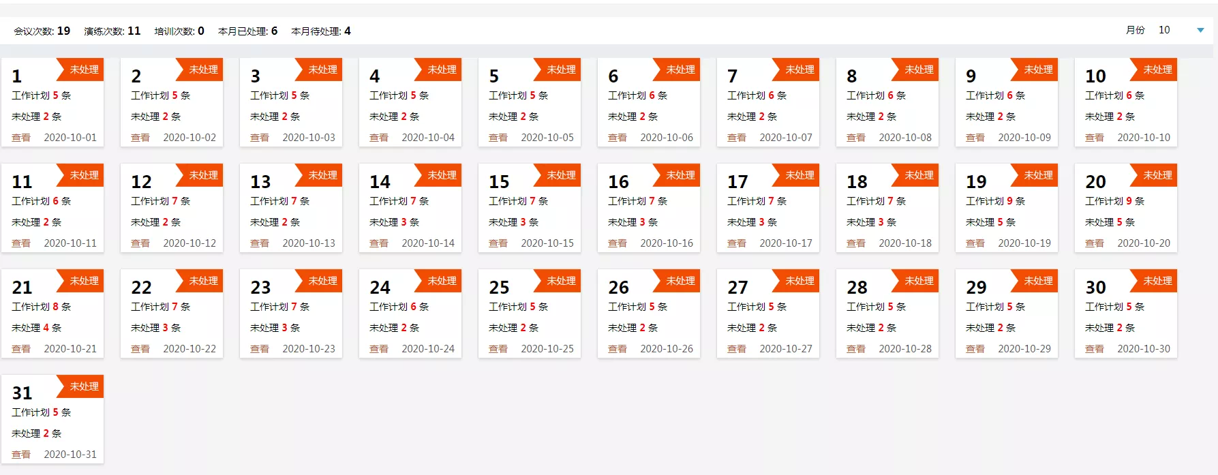Click 查看 on the 2020-10-31 card
The image size is (1218, 475).
(21, 455)
